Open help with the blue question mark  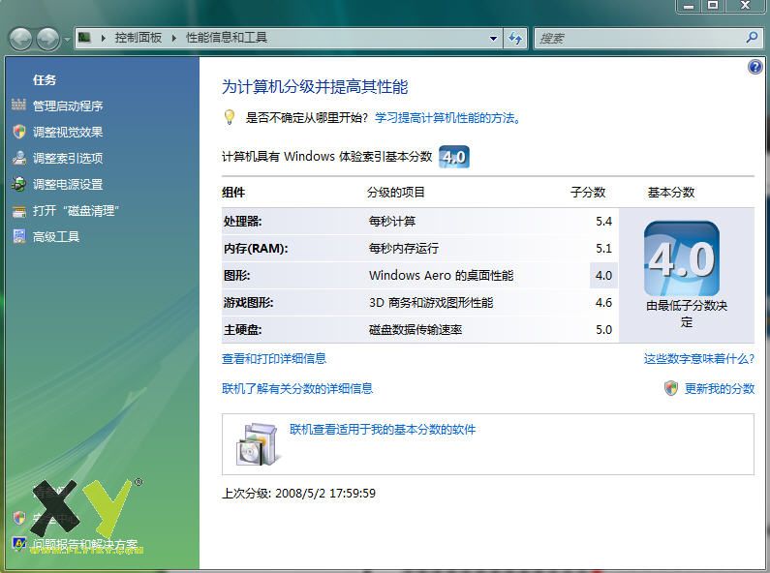pos(755,67)
